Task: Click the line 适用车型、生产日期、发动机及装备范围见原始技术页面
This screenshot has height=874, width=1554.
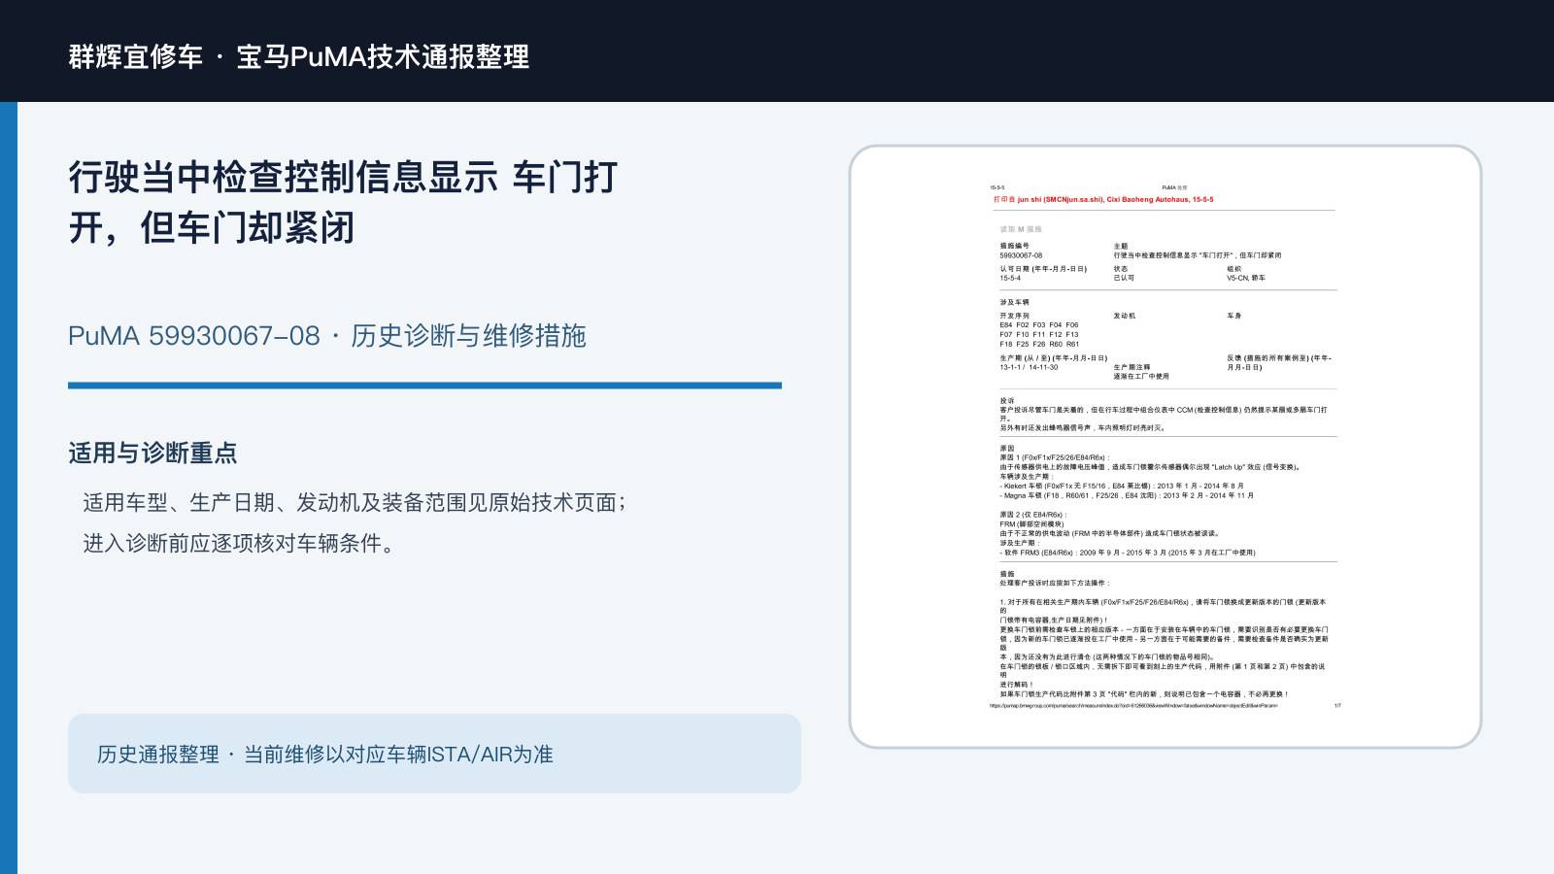Action: 355,502
